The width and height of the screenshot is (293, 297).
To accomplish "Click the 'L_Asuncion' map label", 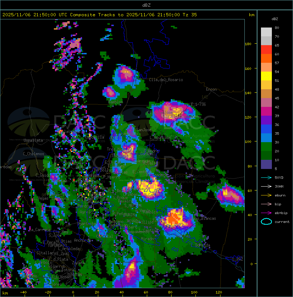I will [x=160, y=138].
